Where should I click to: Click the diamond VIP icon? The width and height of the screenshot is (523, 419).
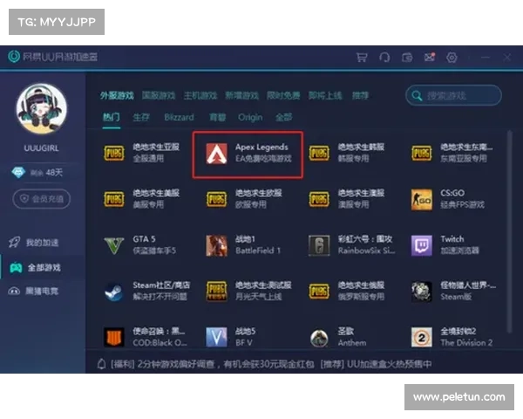[x=18, y=173]
